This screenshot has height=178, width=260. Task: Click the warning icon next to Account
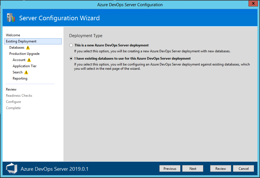tap(29, 60)
